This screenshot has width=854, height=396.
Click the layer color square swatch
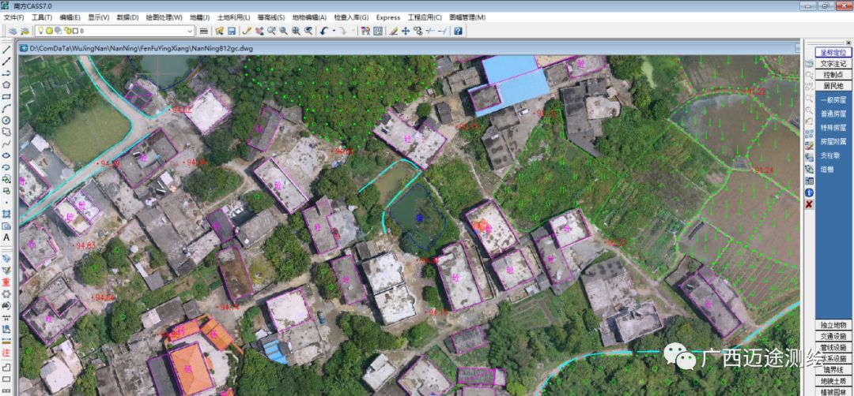[x=75, y=31]
